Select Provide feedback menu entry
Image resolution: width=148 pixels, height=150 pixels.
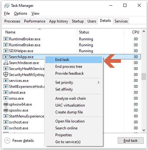coord(74,73)
